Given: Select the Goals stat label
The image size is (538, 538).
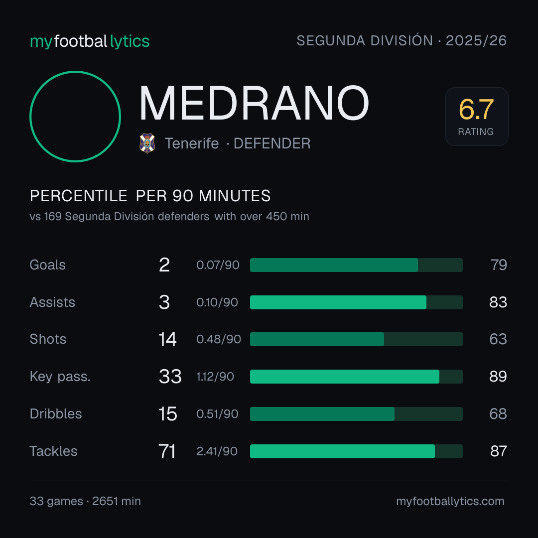Looking at the screenshot, I should pos(47,265).
